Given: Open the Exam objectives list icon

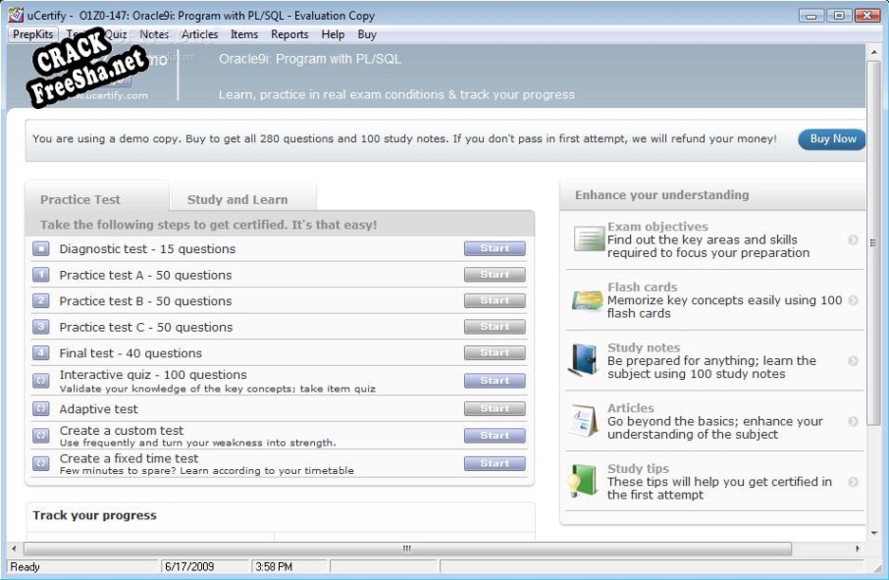Looking at the screenshot, I should coord(589,239).
